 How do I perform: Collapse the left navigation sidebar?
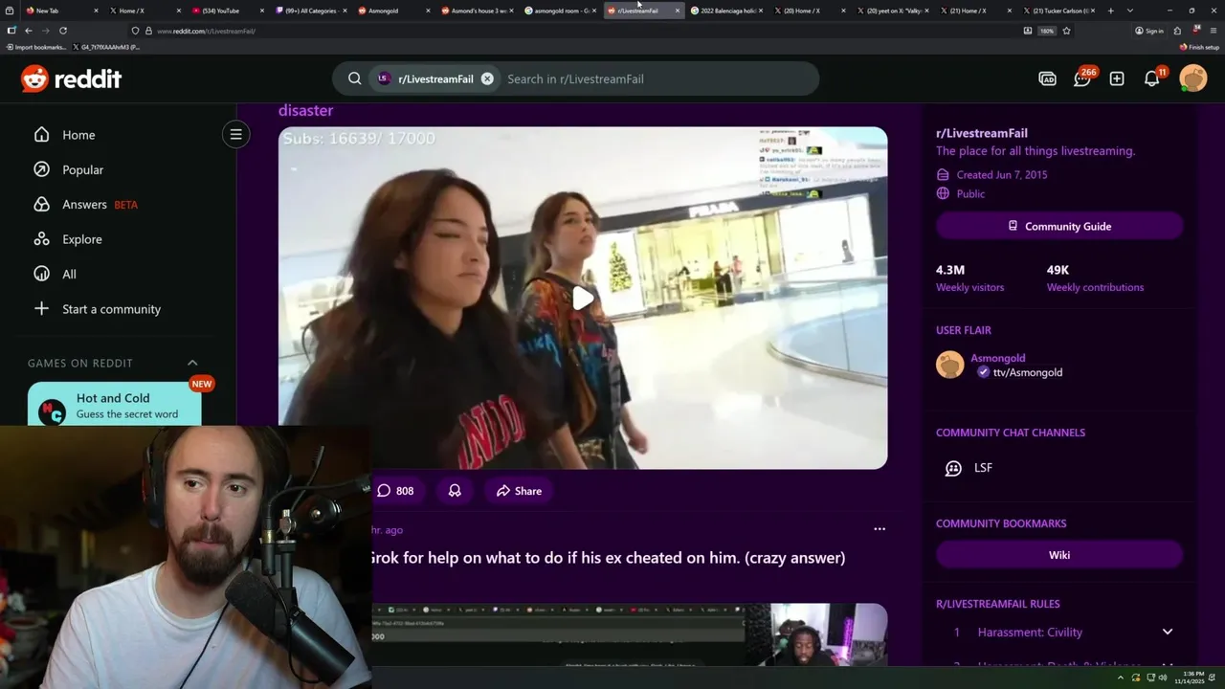coord(235,134)
